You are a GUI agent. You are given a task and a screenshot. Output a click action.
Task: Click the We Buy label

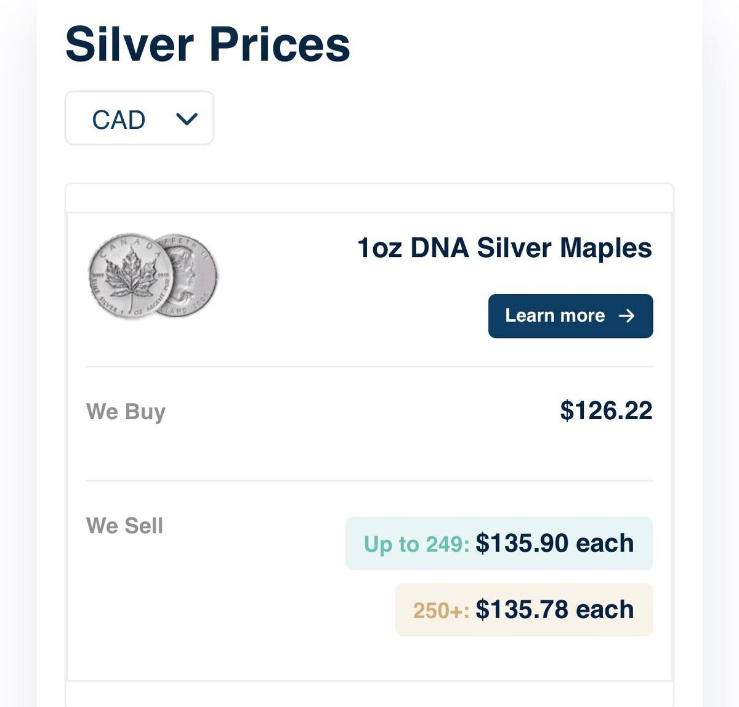(x=126, y=411)
